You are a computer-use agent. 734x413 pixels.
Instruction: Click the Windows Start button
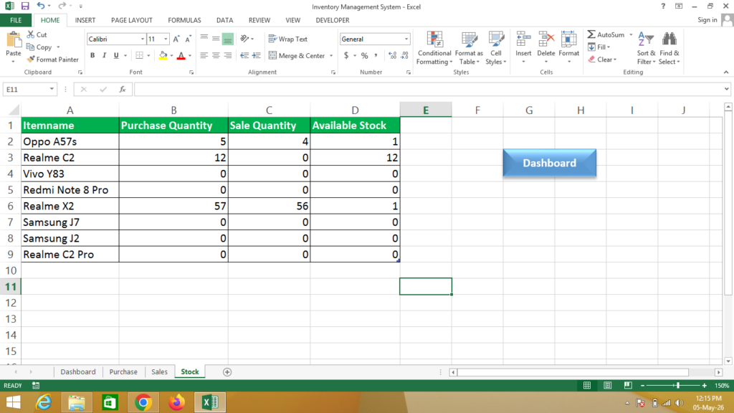(x=13, y=402)
